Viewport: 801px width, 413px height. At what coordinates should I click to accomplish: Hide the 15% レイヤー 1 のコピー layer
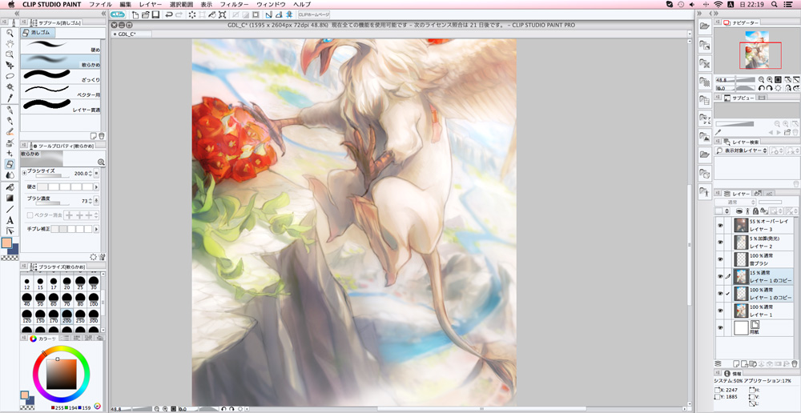pos(720,277)
